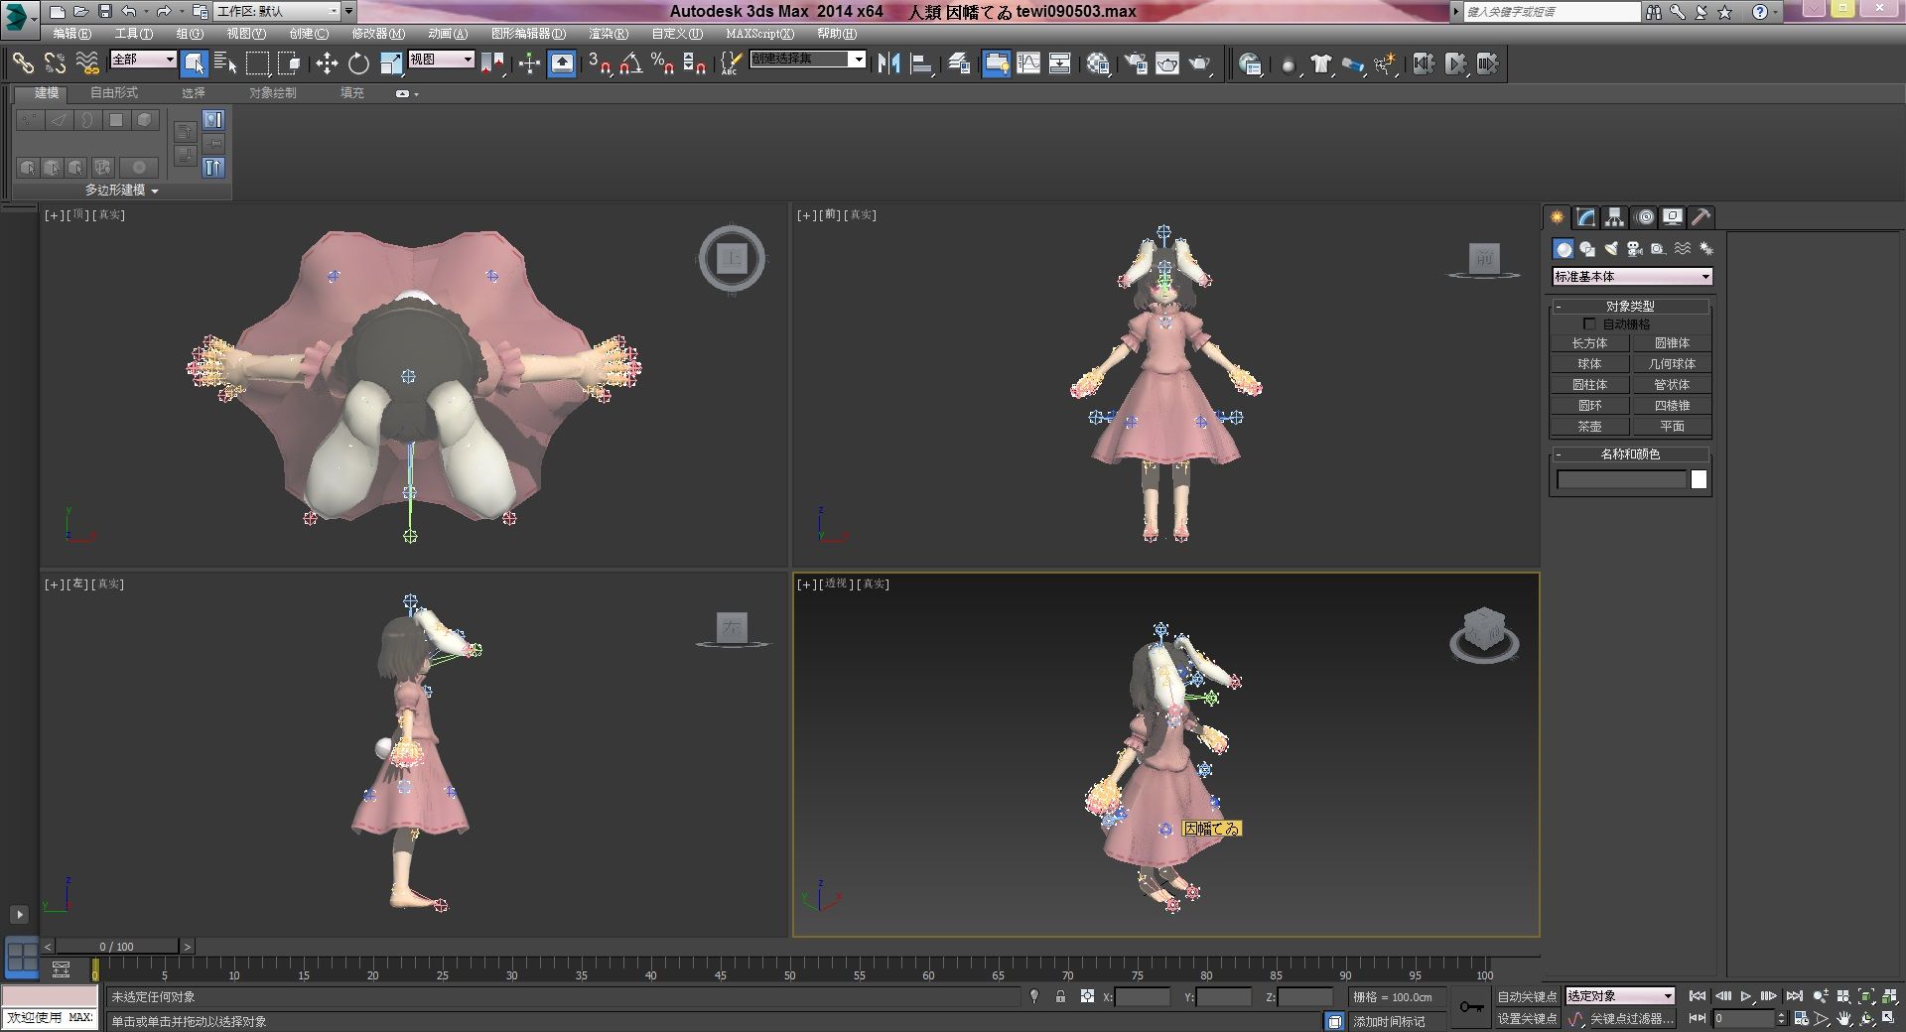The width and height of the screenshot is (1906, 1032).
Task: Click 设置关键点 set key button
Action: coord(1527,1018)
